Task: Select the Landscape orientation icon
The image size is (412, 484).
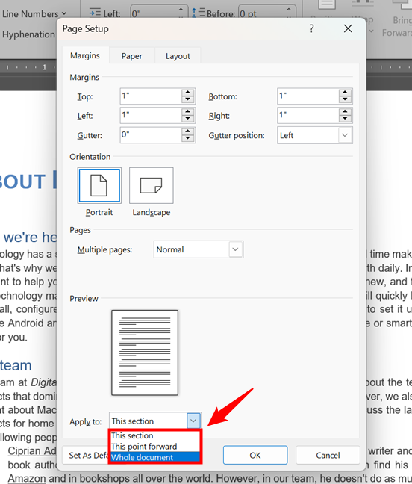Action: (x=151, y=185)
